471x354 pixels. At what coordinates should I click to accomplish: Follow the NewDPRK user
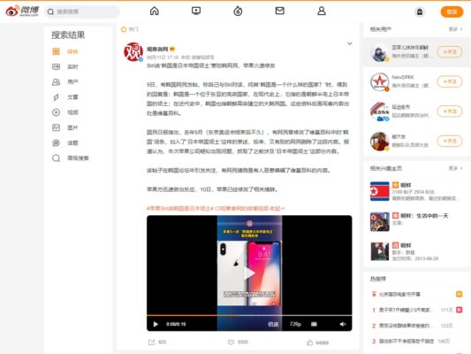[x=450, y=81]
